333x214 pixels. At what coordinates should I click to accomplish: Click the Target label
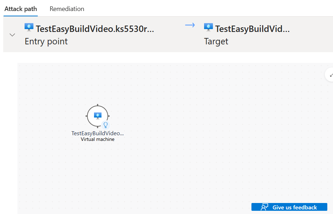(x=216, y=41)
